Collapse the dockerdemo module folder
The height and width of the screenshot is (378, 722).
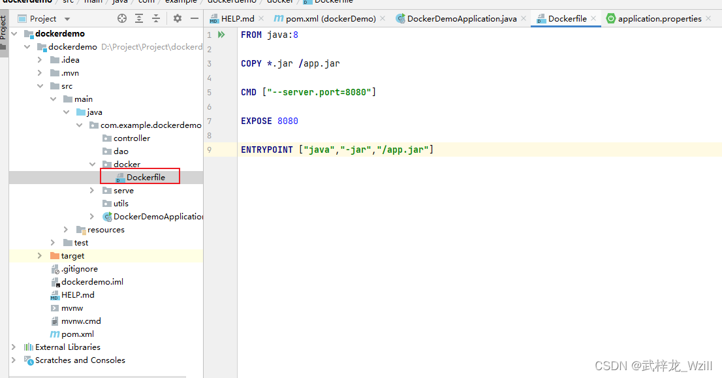pos(27,47)
